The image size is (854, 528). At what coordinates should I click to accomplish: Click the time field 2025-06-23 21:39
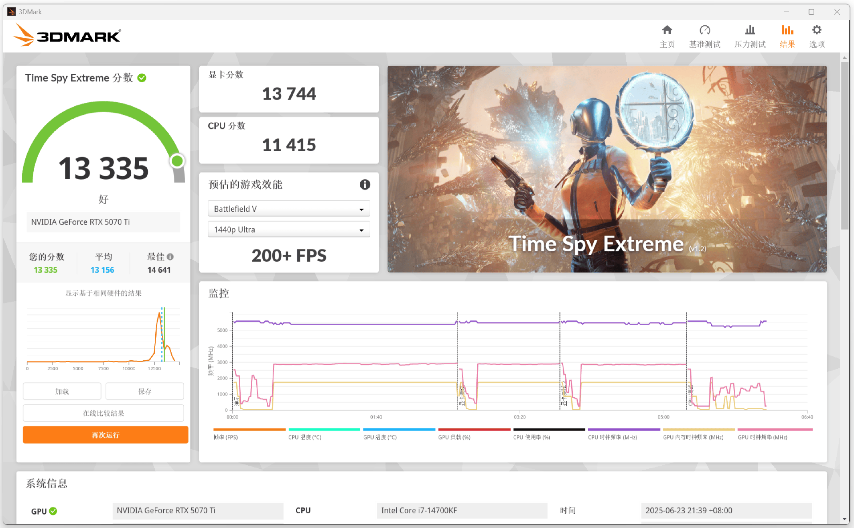click(x=726, y=511)
